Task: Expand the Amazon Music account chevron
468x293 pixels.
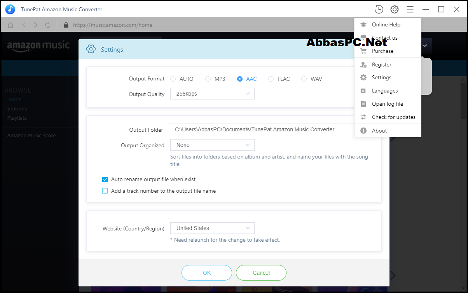Action: click(425, 45)
